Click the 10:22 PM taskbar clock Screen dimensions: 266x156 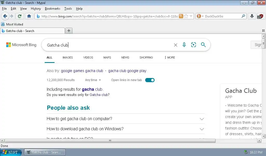click(x=256, y=152)
